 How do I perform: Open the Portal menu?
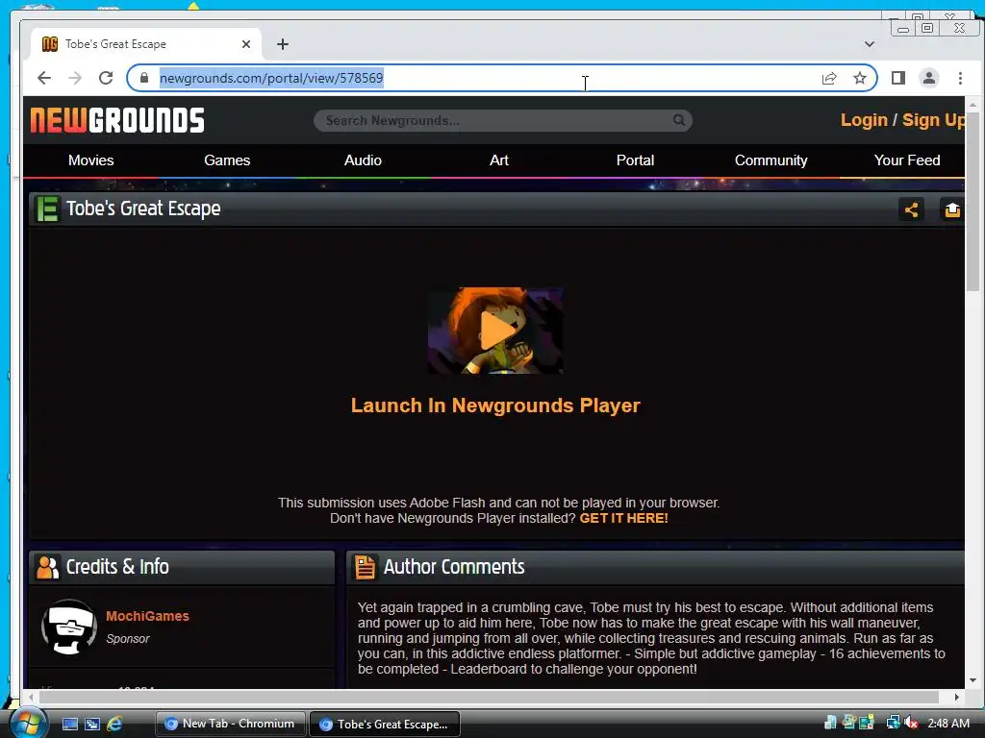[x=635, y=160]
